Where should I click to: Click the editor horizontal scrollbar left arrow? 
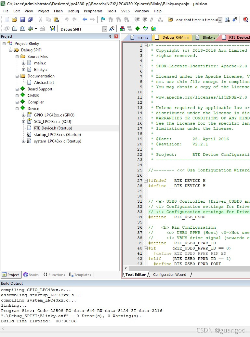click(126, 268)
